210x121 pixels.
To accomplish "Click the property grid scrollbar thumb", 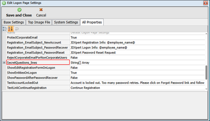I will coord(206,73).
